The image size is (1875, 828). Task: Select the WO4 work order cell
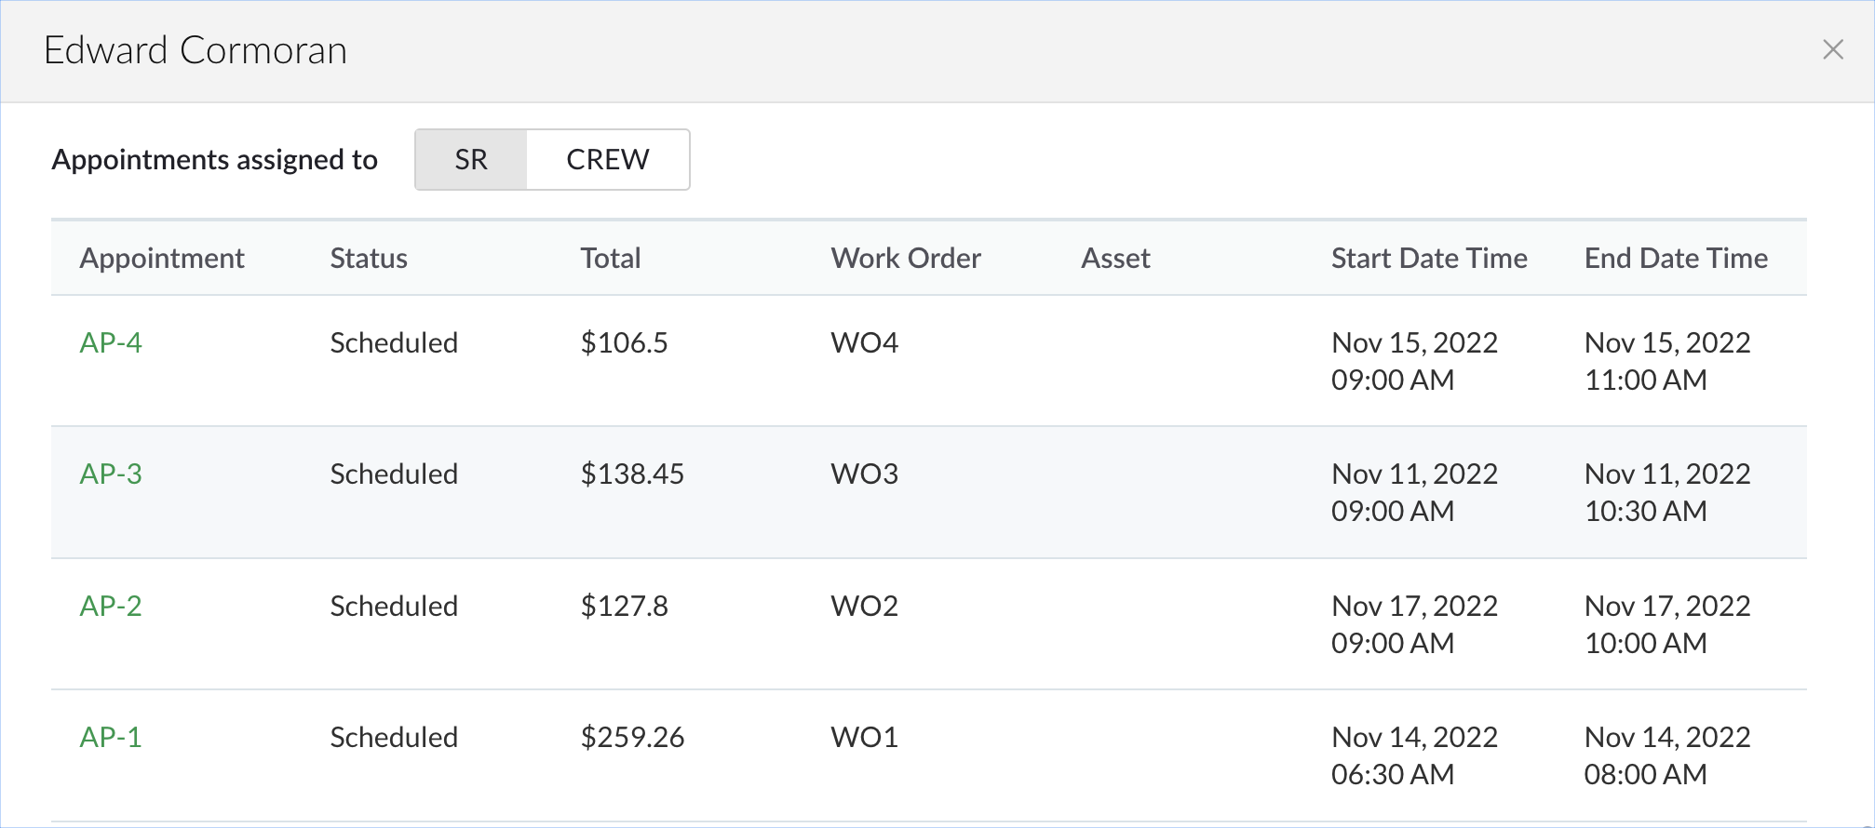click(x=865, y=343)
